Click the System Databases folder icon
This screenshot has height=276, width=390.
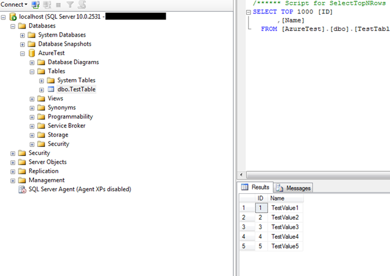pyautogui.click(x=32, y=35)
